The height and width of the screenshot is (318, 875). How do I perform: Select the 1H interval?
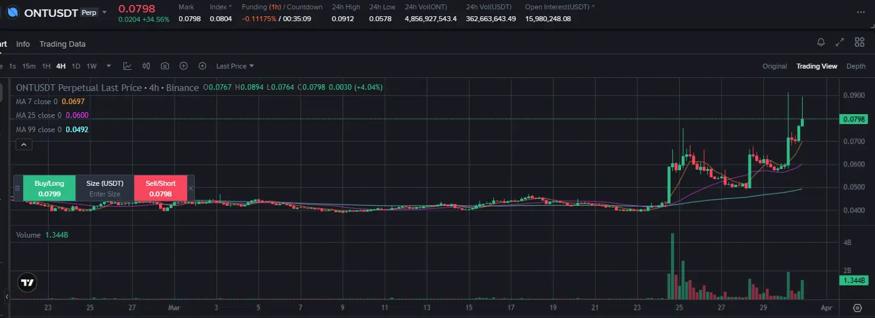click(46, 66)
